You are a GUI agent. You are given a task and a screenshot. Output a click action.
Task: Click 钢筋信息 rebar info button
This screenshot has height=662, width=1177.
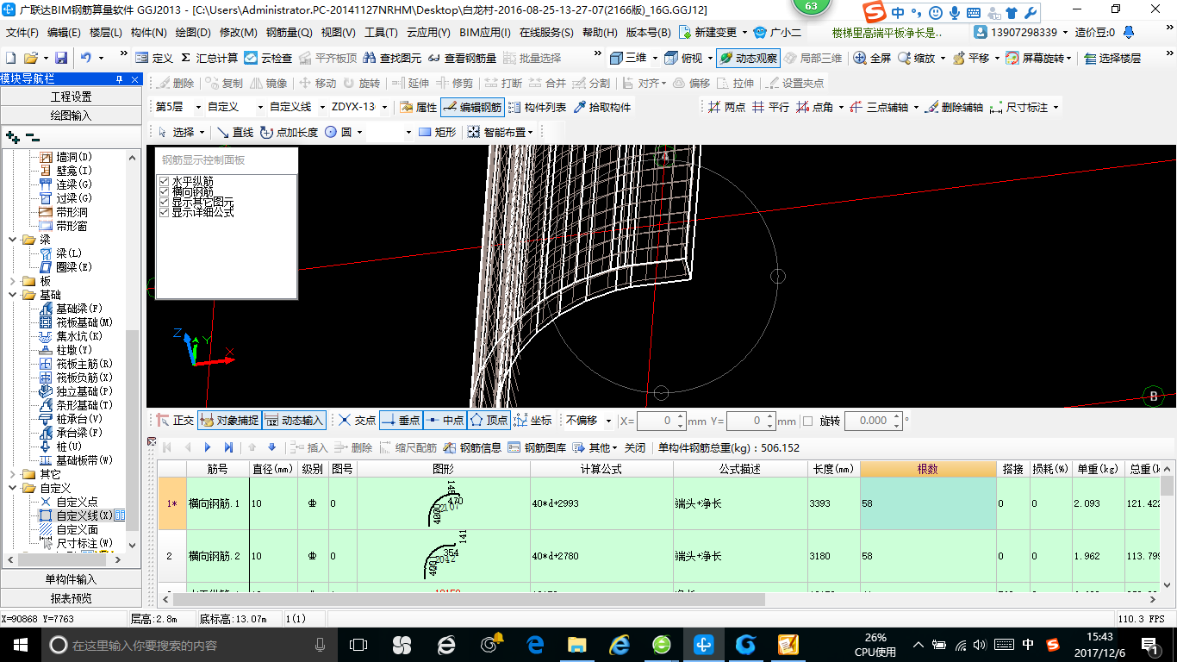point(472,447)
